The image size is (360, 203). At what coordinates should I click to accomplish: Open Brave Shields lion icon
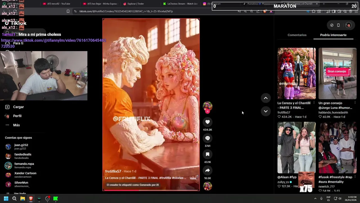[265, 11]
